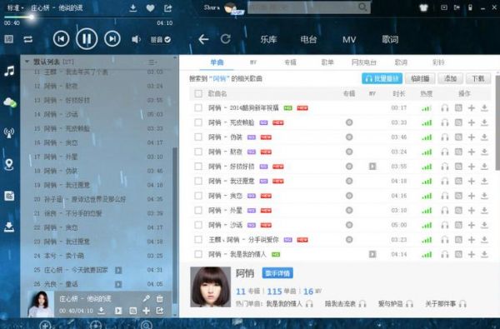Toggle the desktop lyrics icon left of loop mode
Image resolution: width=500 pixels, height=329 pixels.
8,39
